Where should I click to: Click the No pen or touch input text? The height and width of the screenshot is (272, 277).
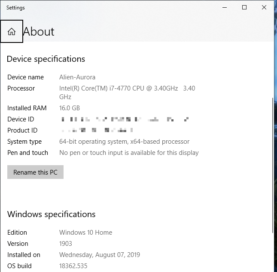[x=129, y=153]
